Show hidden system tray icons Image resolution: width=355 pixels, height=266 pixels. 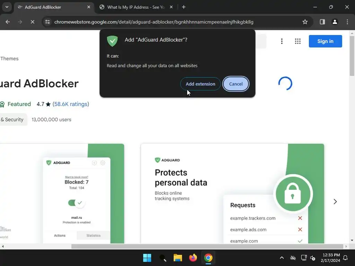282,258
